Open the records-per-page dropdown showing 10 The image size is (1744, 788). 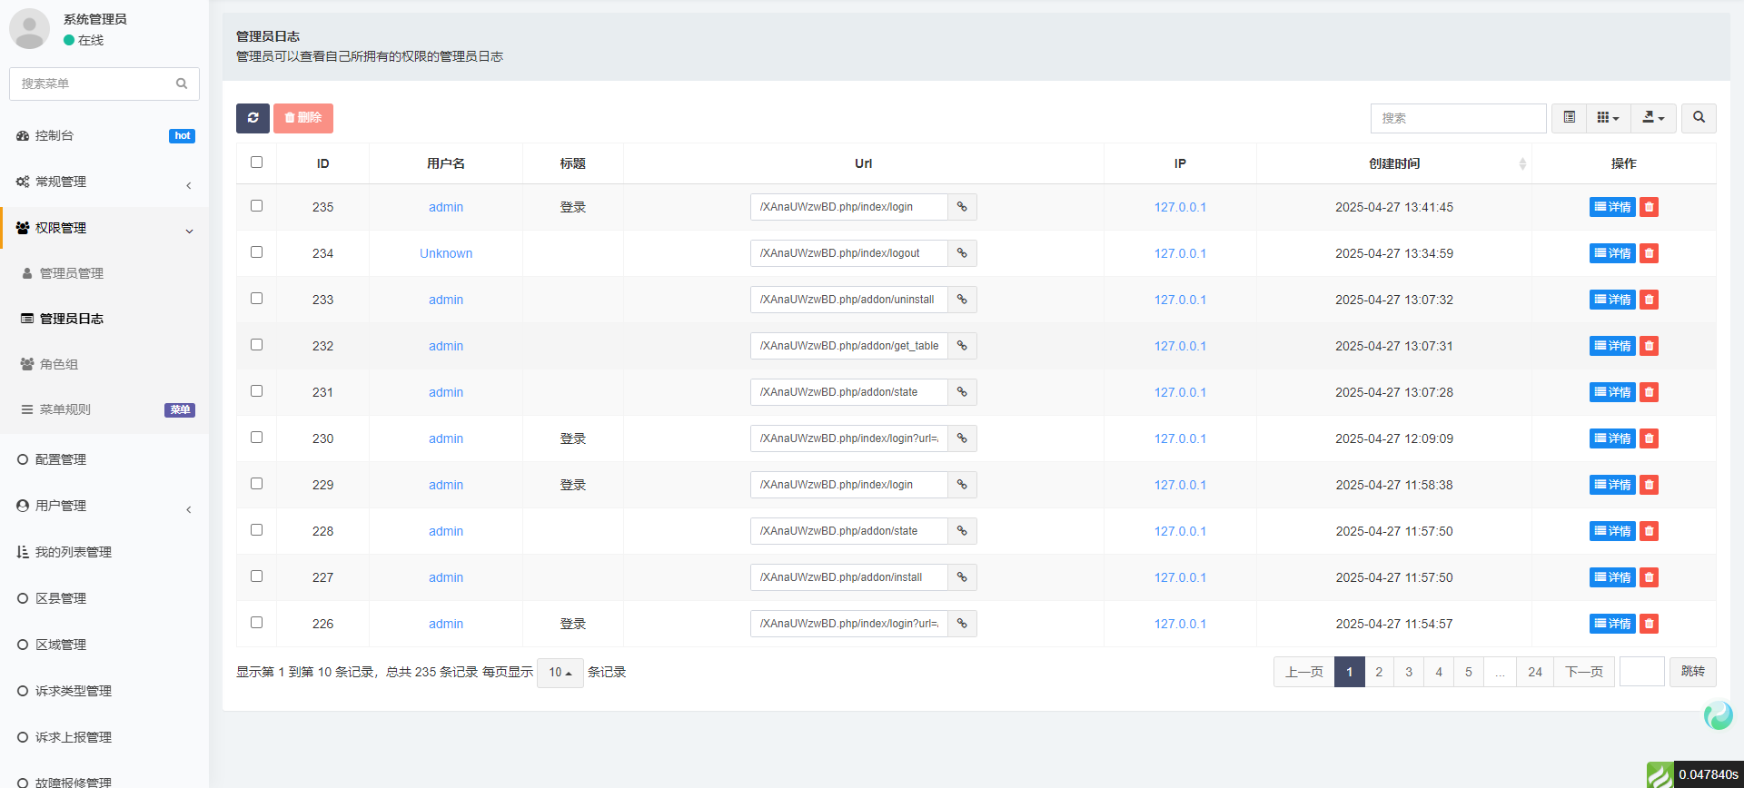(560, 673)
